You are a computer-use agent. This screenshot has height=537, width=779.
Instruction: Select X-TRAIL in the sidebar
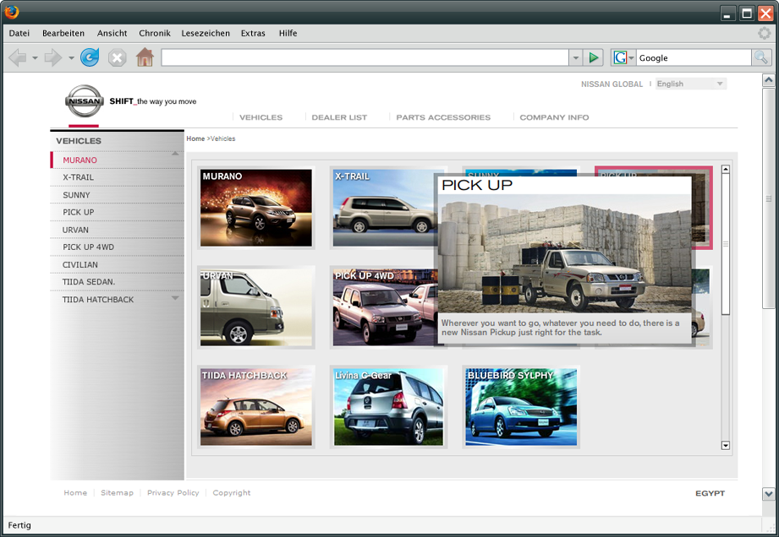(118, 177)
